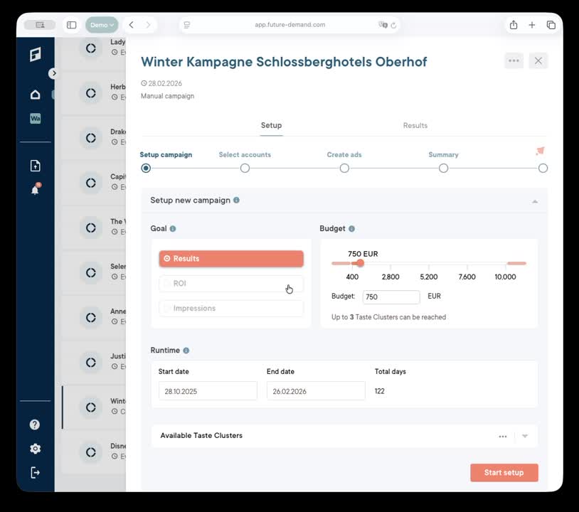Click the 'Select accounts' step label
The width and height of the screenshot is (579, 512).
tap(245, 155)
